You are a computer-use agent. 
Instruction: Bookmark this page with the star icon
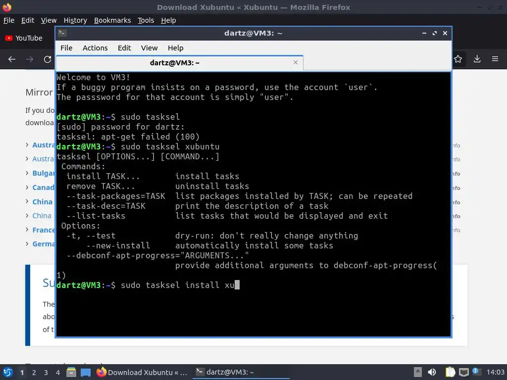(x=458, y=59)
